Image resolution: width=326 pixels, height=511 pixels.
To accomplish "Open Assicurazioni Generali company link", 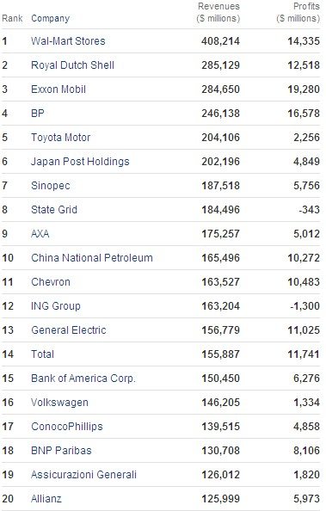I will tap(83, 475).
